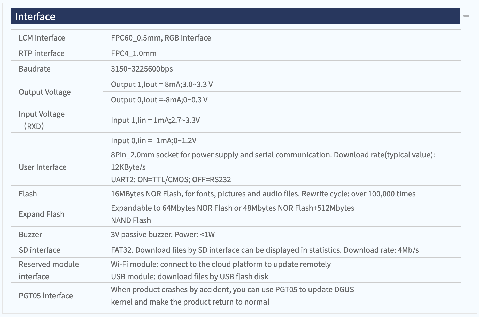Select the 'Output Voltage' label
Image resolution: width=479 pixels, height=317 pixels.
tap(45, 92)
